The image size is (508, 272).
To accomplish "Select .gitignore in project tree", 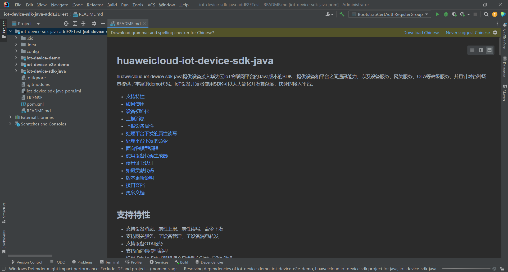I will point(33,78).
